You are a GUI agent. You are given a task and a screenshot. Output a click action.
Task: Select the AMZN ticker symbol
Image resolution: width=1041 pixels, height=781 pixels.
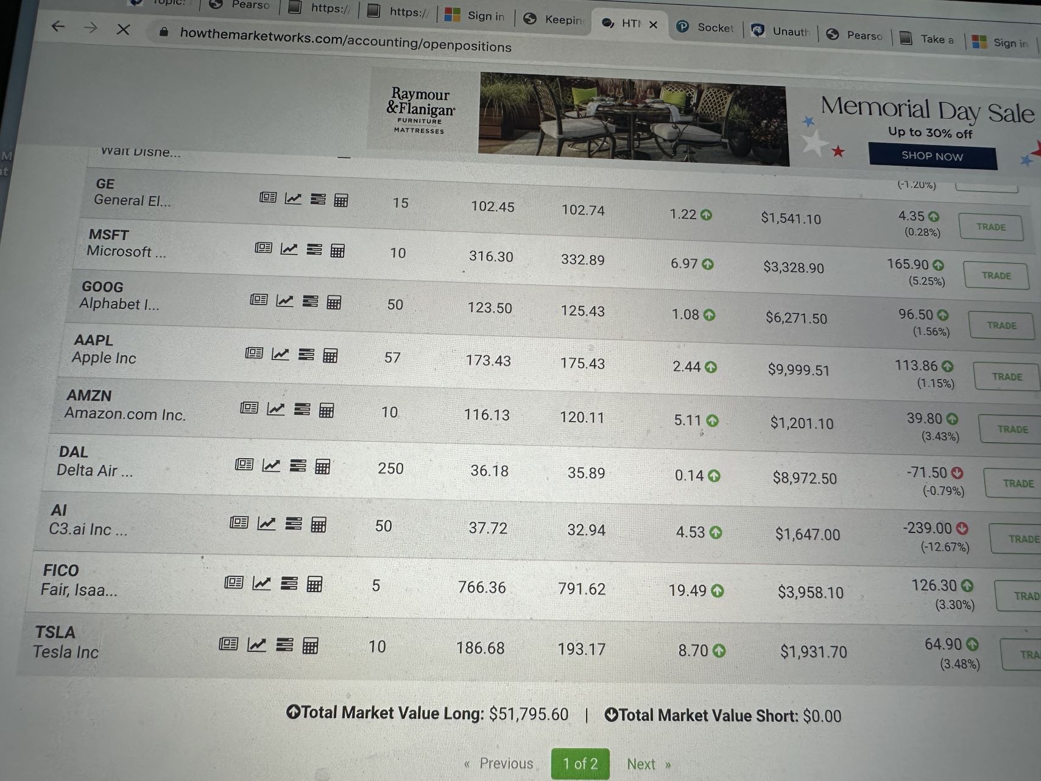point(89,395)
